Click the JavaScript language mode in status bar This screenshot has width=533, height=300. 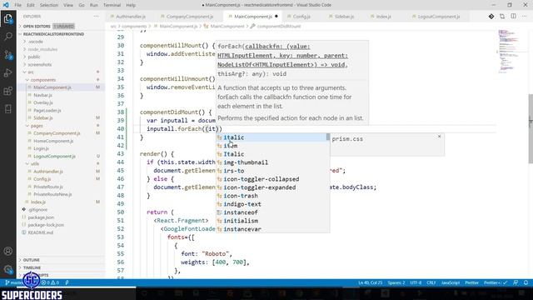pyautogui.click(x=450, y=282)
